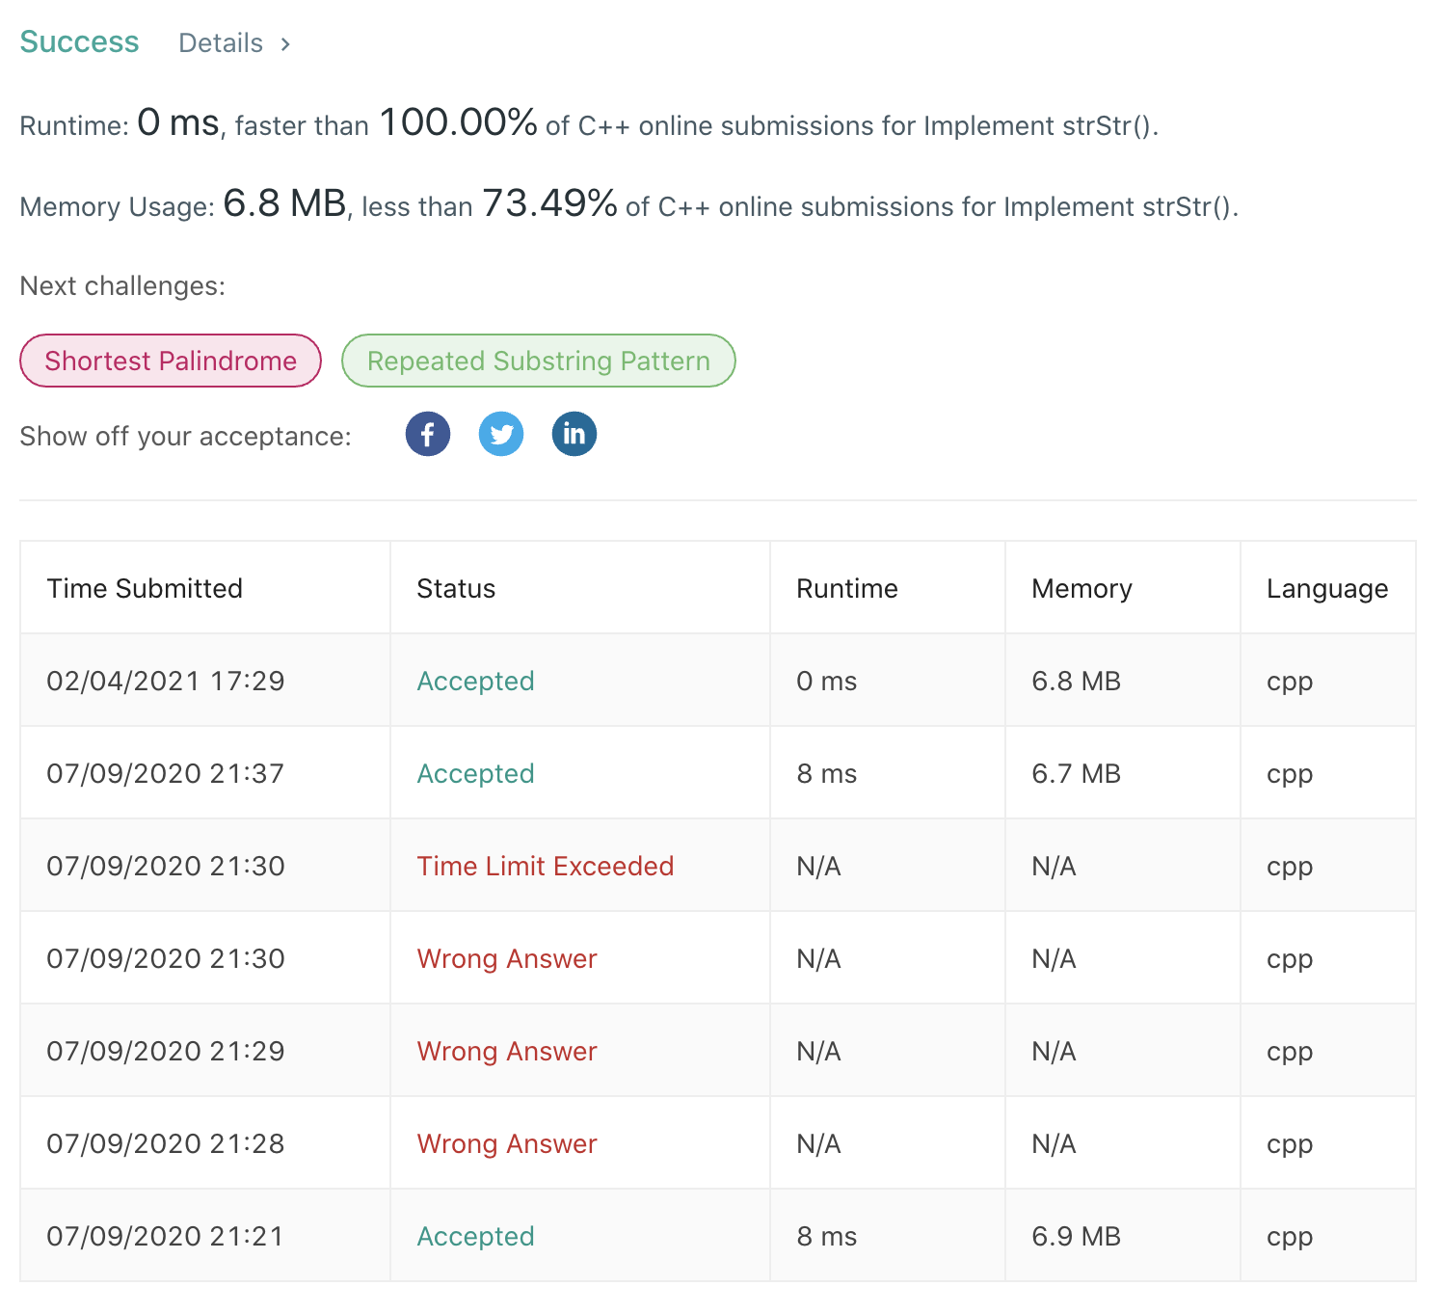This screenshot has width=1442, height=1313.
Task: Open the Wrong Answer submission at 21:28
Action: tap(506, 1143)
